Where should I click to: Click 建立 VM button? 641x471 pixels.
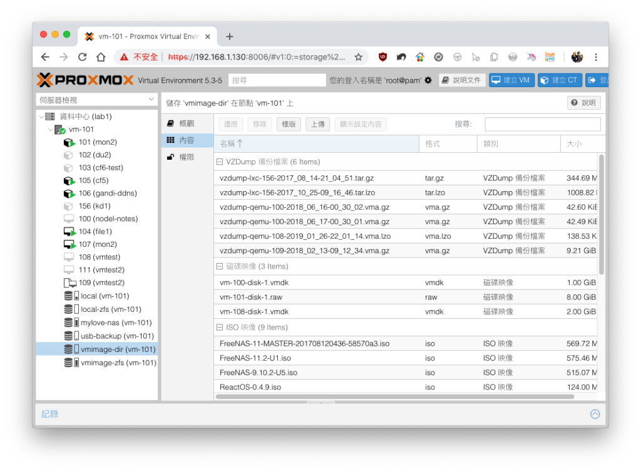[x=511, y=80]
